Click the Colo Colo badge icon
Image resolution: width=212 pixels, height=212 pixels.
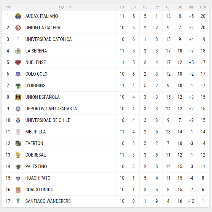pos(18,74)
